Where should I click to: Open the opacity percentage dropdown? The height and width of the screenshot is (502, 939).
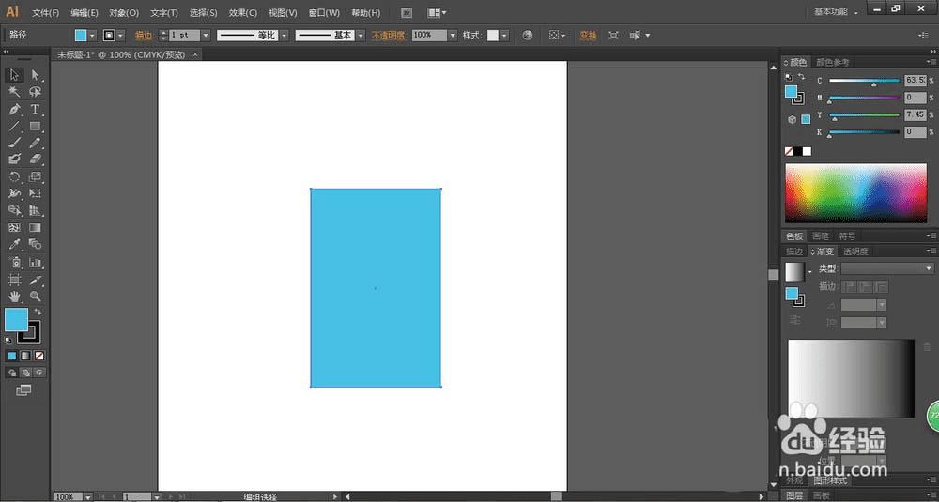point(452,36)
